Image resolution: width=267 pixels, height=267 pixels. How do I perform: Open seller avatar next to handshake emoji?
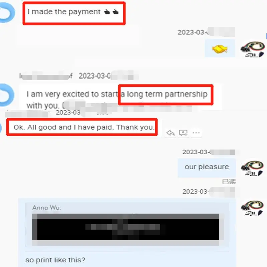coord(253,49)
